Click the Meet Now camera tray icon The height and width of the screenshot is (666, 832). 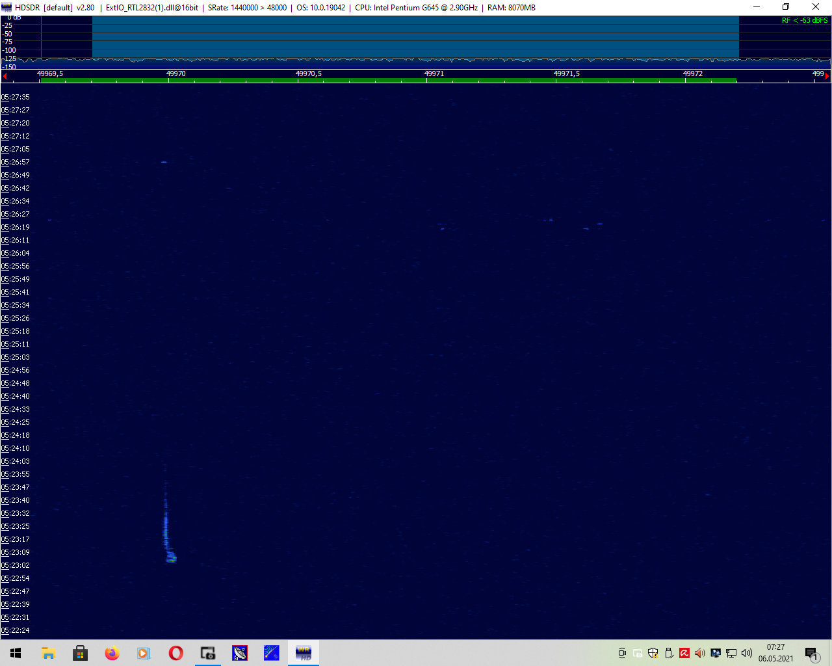(622, 653)
